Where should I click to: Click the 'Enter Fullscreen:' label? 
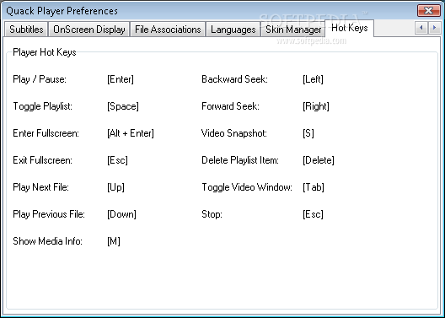pyautogui.click(x=46, y=133)
